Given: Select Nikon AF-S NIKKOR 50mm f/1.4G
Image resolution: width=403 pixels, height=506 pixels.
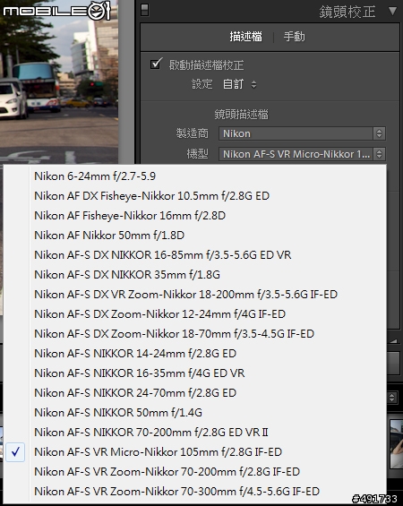Looking at the screenshot, I should click(x=195, y=413).
